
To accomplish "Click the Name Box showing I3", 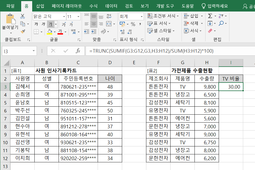I will pos(17,51).
